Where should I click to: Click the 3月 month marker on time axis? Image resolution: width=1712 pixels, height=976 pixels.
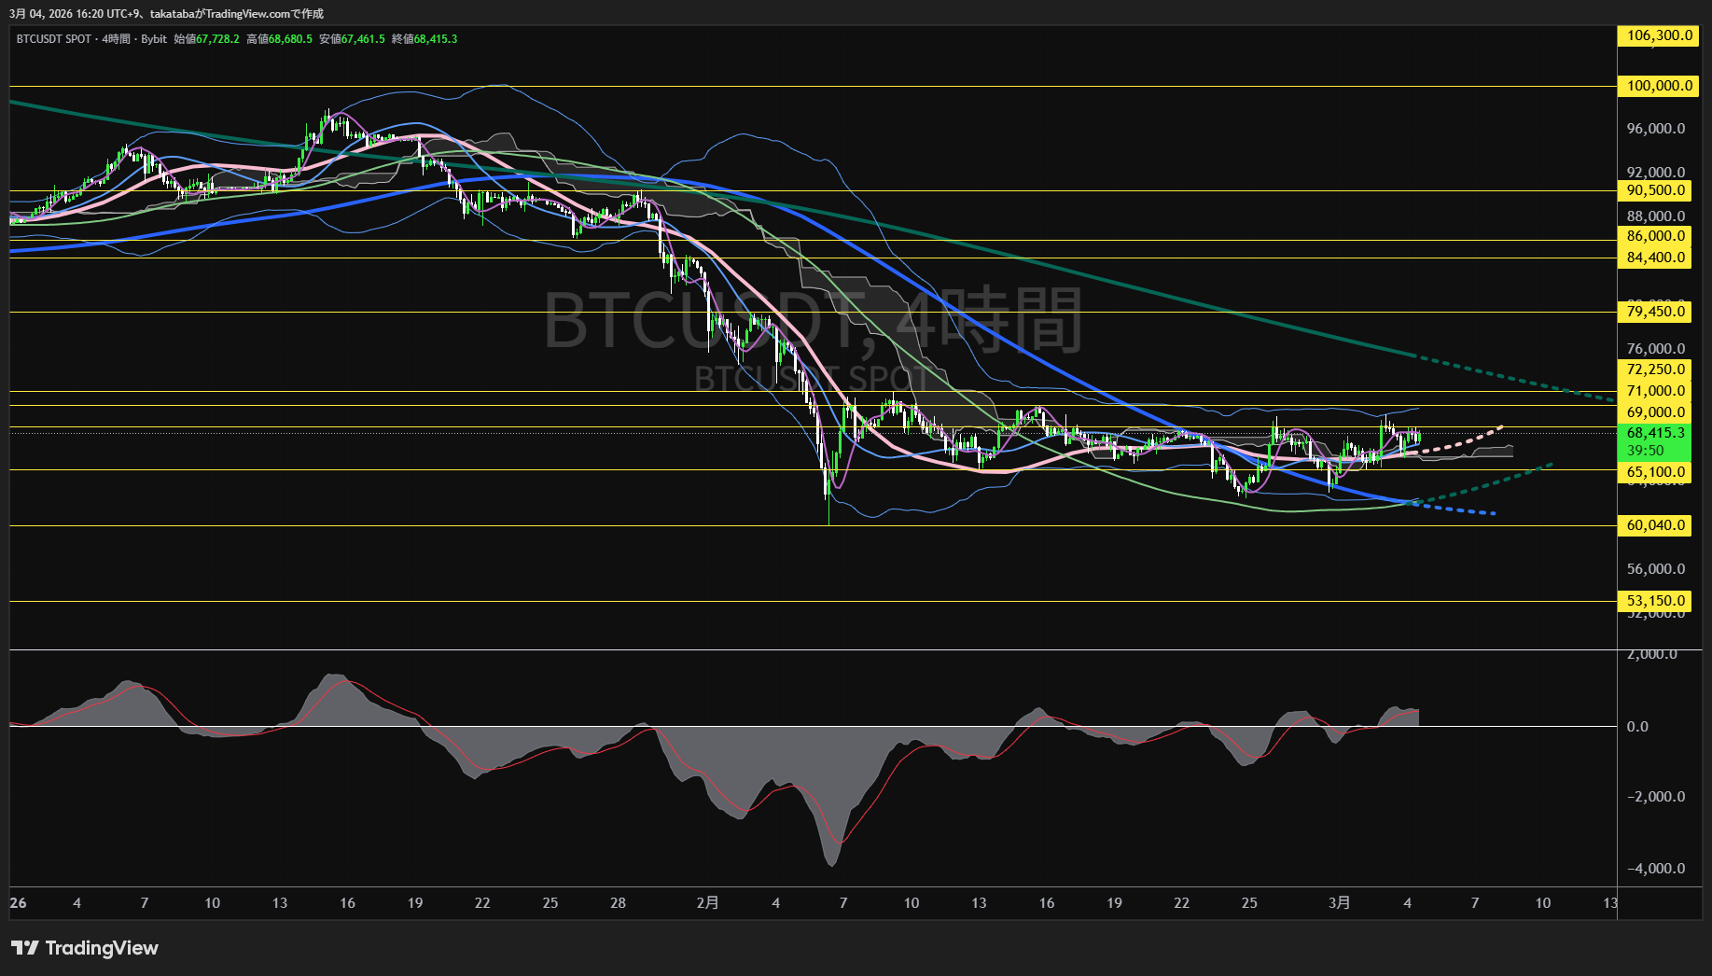pyautogui.click(x=1339, y=902)
